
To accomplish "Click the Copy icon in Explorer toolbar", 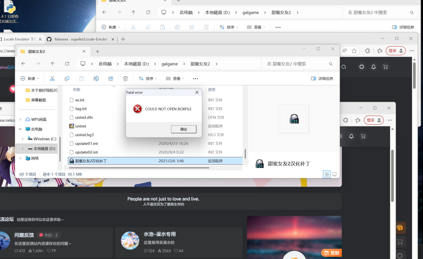I will click(67, 78).
